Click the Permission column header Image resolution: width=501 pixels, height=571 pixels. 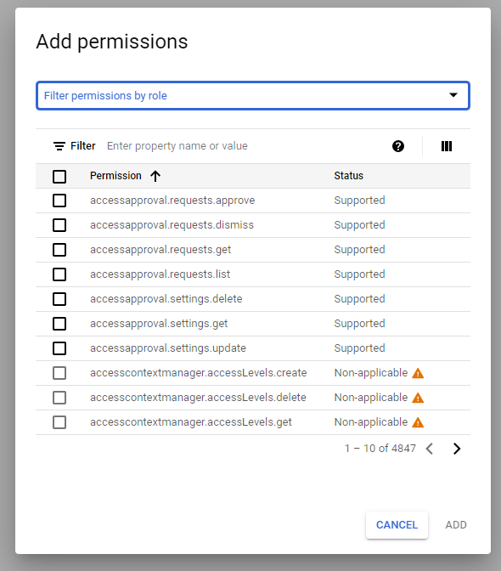115,176
